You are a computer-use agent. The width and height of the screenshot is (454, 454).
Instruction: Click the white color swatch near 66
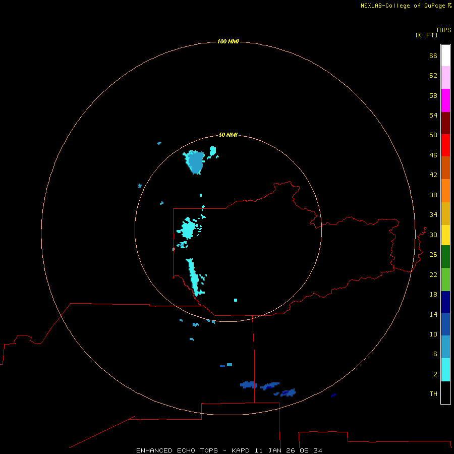pos(445,55)
